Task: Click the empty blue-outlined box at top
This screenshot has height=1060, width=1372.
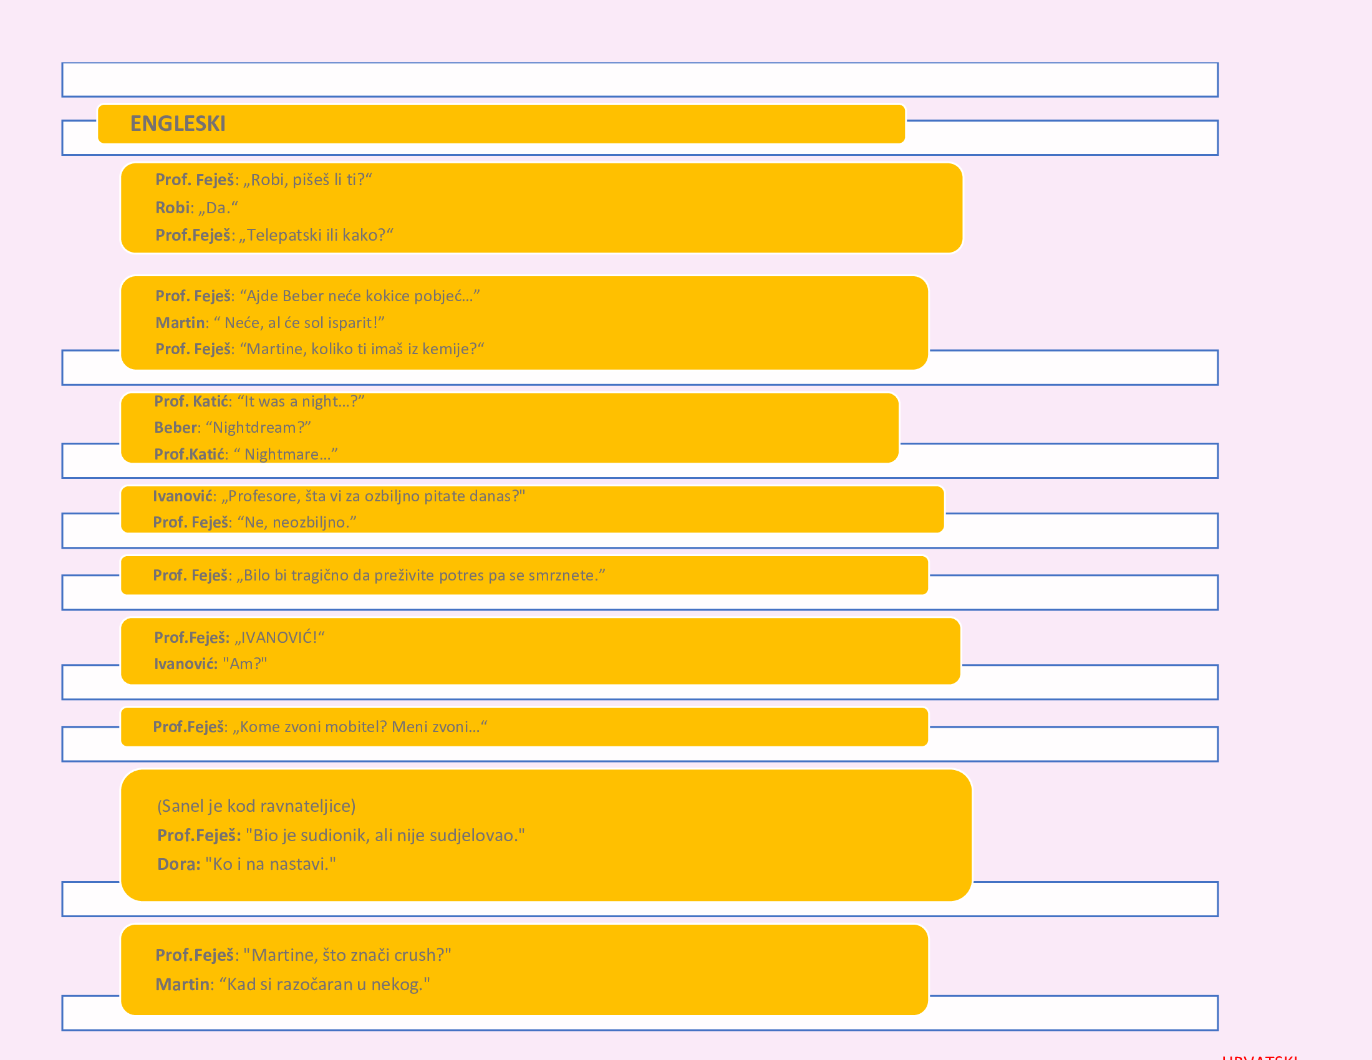Action: [x=639, y=80]
